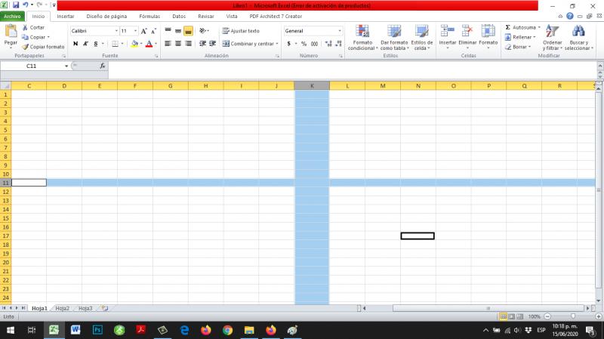The height and width of the screenshot is (339, 604).
Task: Click the Combinar y centrar button
Action: 248,44
